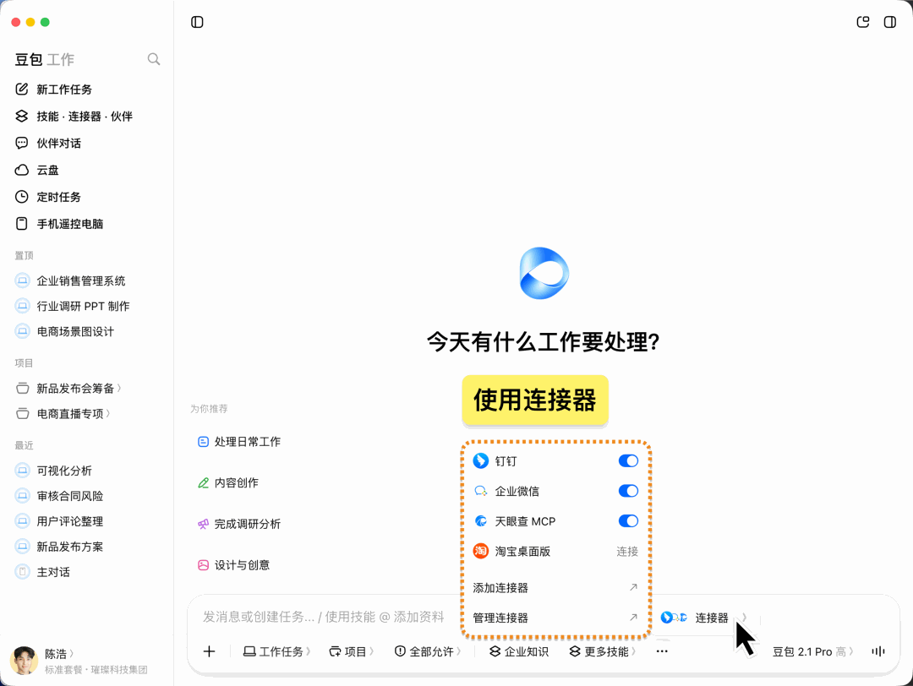The image size is (913, 686).
Task: Click arrow icon next to 添加连接器
Action: point(633,587)
